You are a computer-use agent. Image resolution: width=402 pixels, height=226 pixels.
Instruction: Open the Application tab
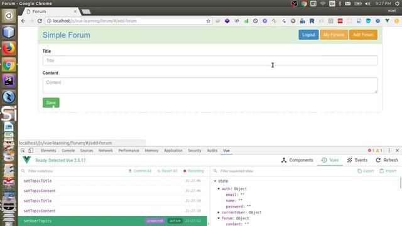(x=173, y=151)
